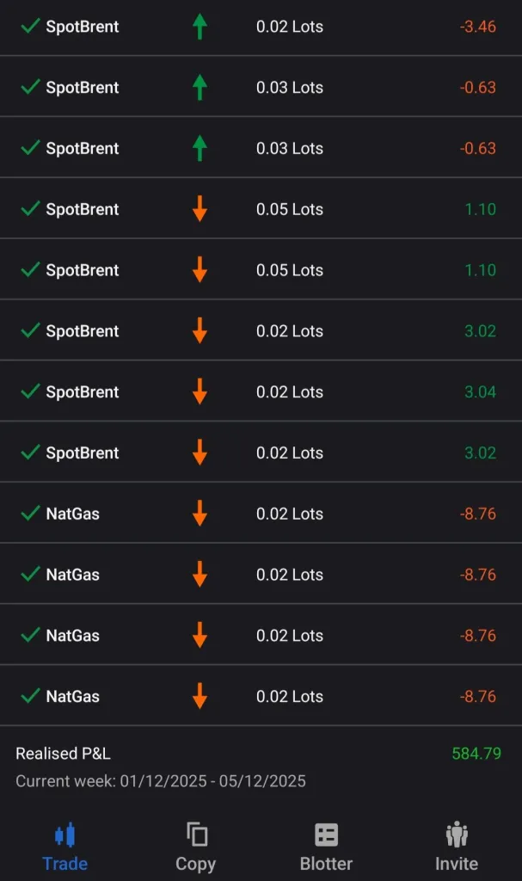Go to the Blotter tab label

[x=326, y=864]
